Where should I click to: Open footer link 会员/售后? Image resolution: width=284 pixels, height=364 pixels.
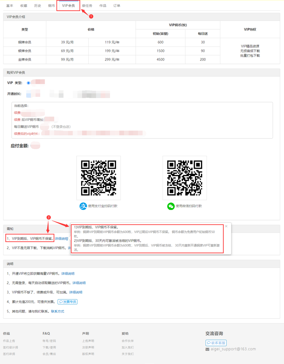click(x=49, y=354)
